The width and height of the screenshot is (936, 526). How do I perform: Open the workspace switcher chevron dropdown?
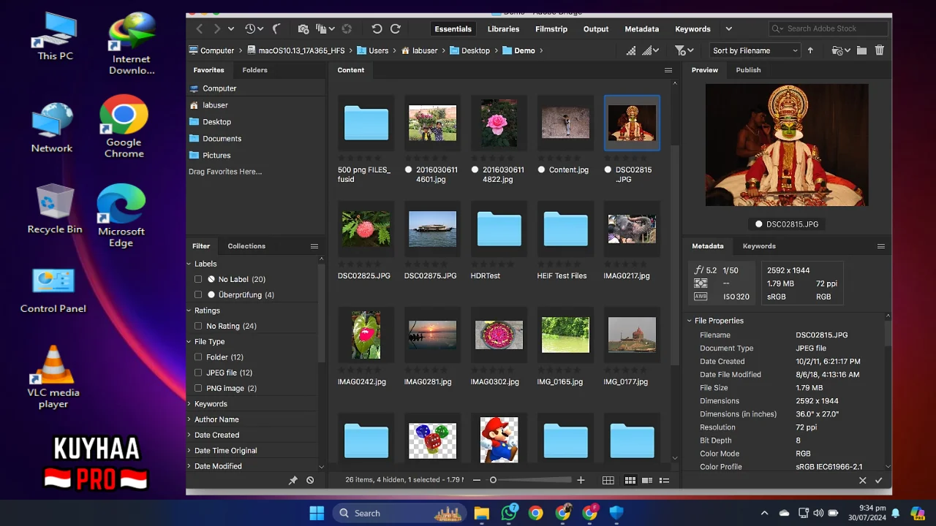pos(728,28)
